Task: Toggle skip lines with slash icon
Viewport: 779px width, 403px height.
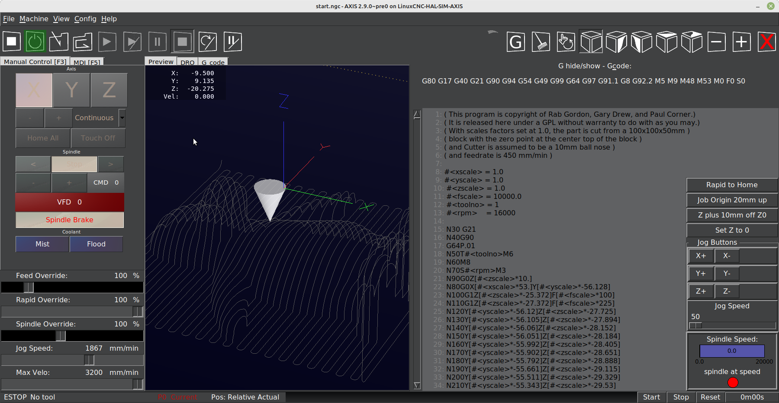Action: (x=208, y=42)
